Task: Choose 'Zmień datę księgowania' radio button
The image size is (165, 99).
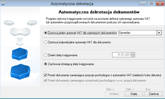Action: (x=45, y=55)
